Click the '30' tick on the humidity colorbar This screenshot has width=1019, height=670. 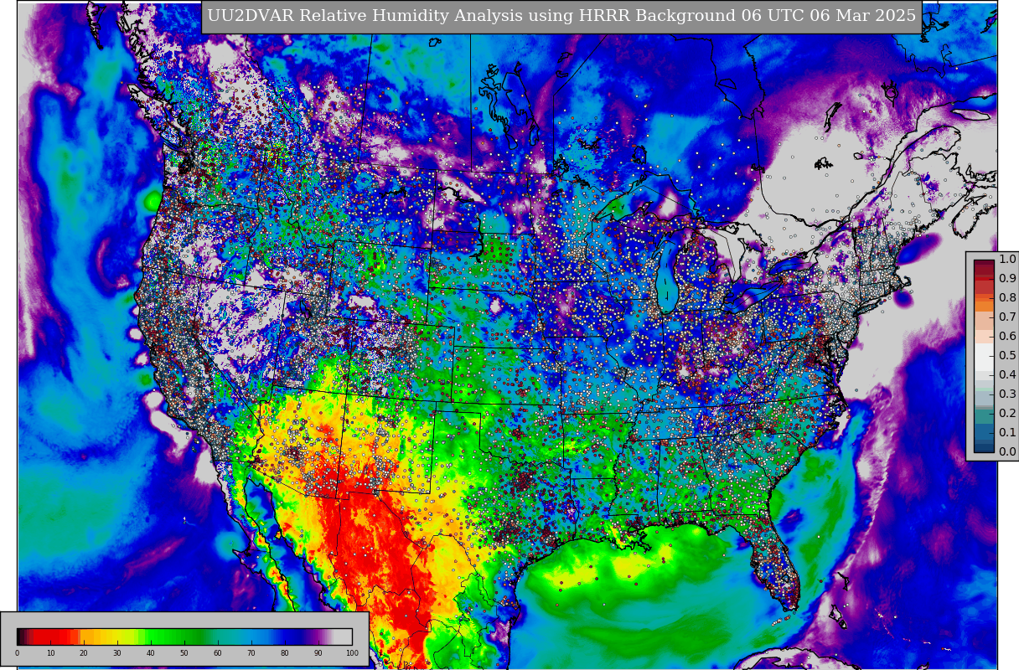tap(117, 653)
